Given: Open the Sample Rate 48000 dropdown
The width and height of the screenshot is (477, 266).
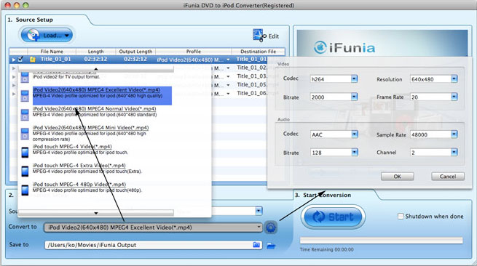Looking at the screenshot, I should pyautogui.click(x=454, y=134).
